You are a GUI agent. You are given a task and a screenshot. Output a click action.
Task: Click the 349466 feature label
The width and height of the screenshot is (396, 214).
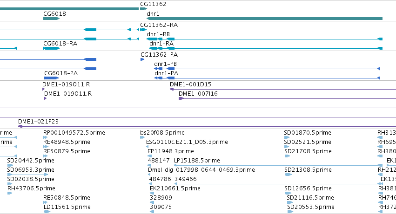(186, 179)
